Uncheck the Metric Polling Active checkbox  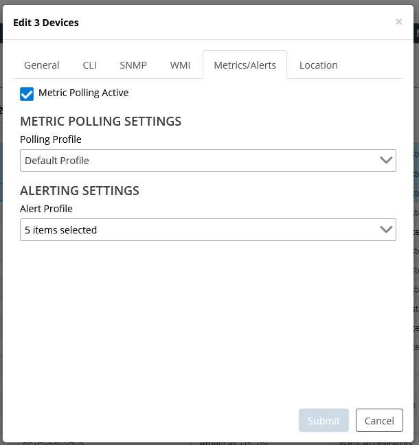(x=27, y=94)
